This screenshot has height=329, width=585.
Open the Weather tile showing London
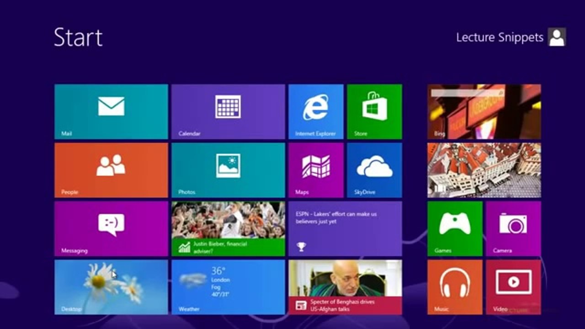pyautogui.click(x=228, y=287)
